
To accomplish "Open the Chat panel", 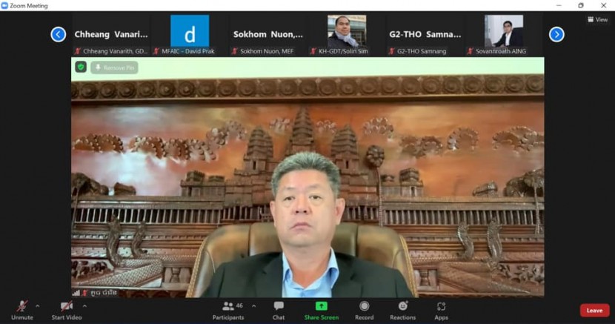I will (x=279, y=309).
